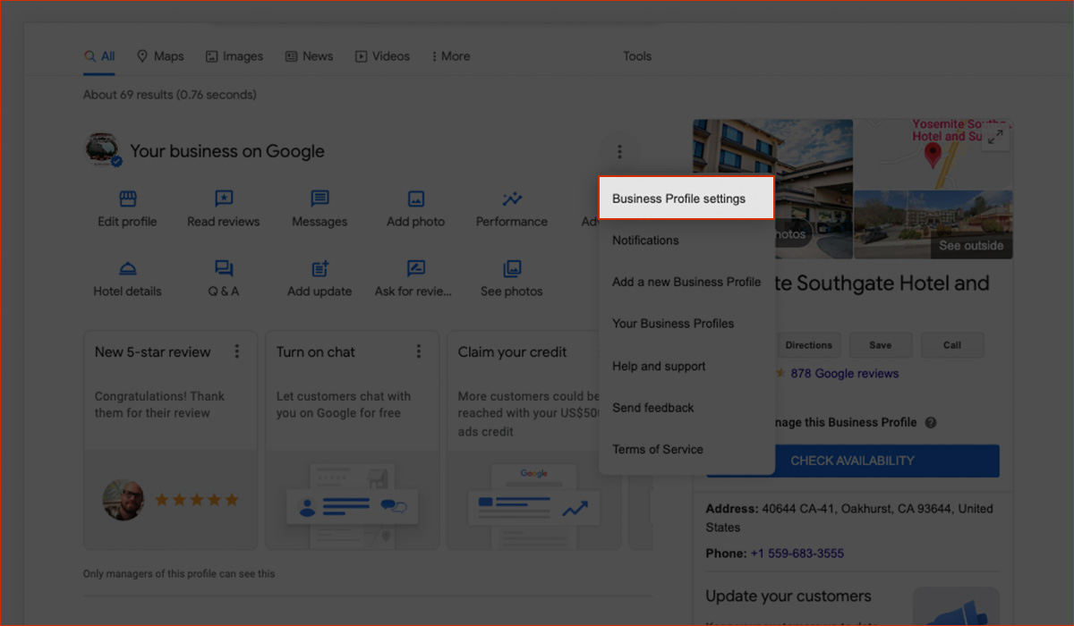This screenshot has width=1074, height=626.
Task: Select Notifications from the menu
Action: [686, 240]
